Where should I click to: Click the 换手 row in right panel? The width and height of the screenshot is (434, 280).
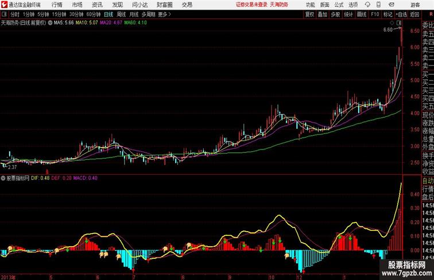428,156
